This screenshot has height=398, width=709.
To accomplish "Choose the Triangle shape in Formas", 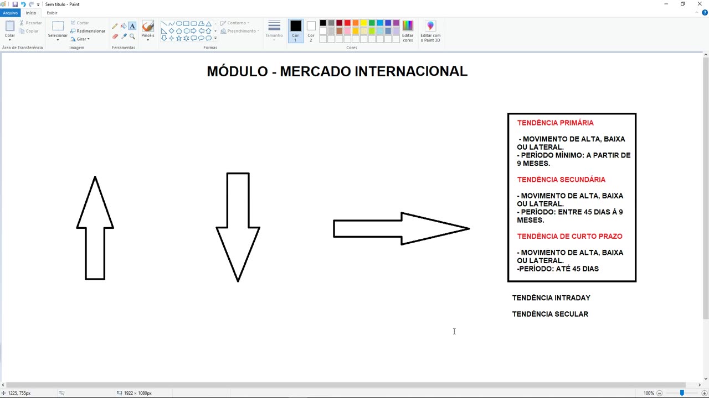I will tap(208, 24).
